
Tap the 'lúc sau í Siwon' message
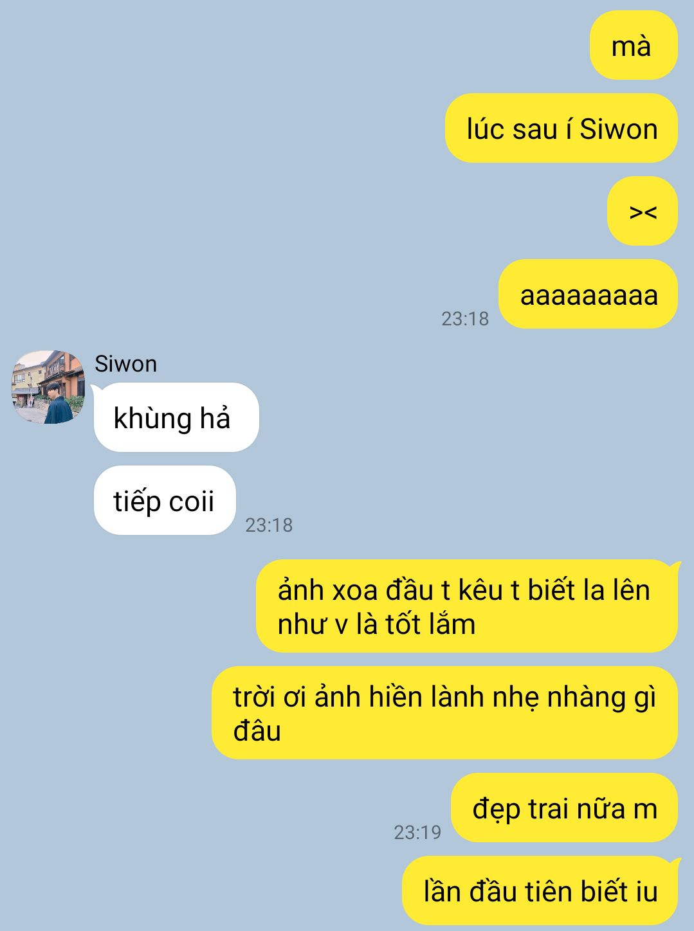click(562, 129)
